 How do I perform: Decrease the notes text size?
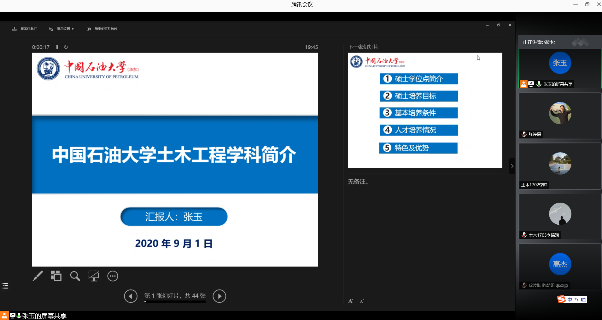(x=362, y=301)
